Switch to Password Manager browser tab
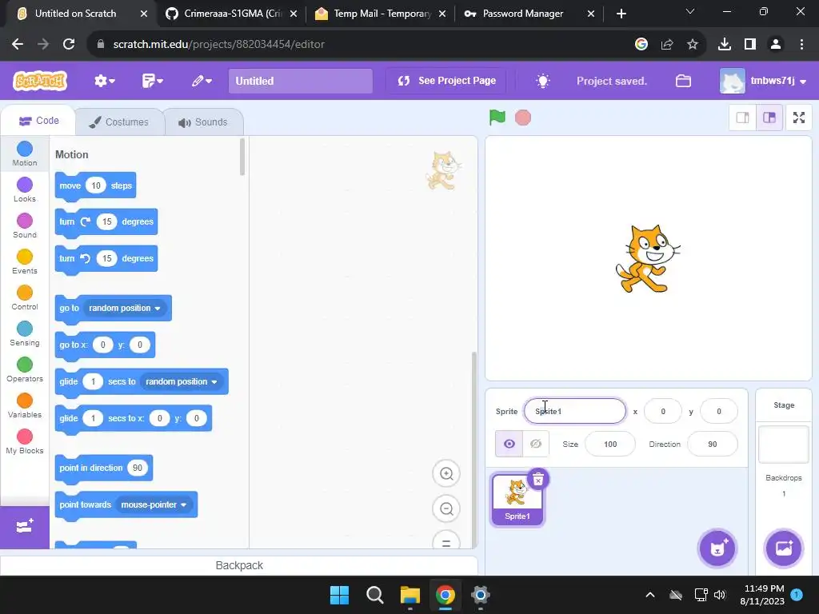Viewport: 819px width, 614px height. [529, 14]
